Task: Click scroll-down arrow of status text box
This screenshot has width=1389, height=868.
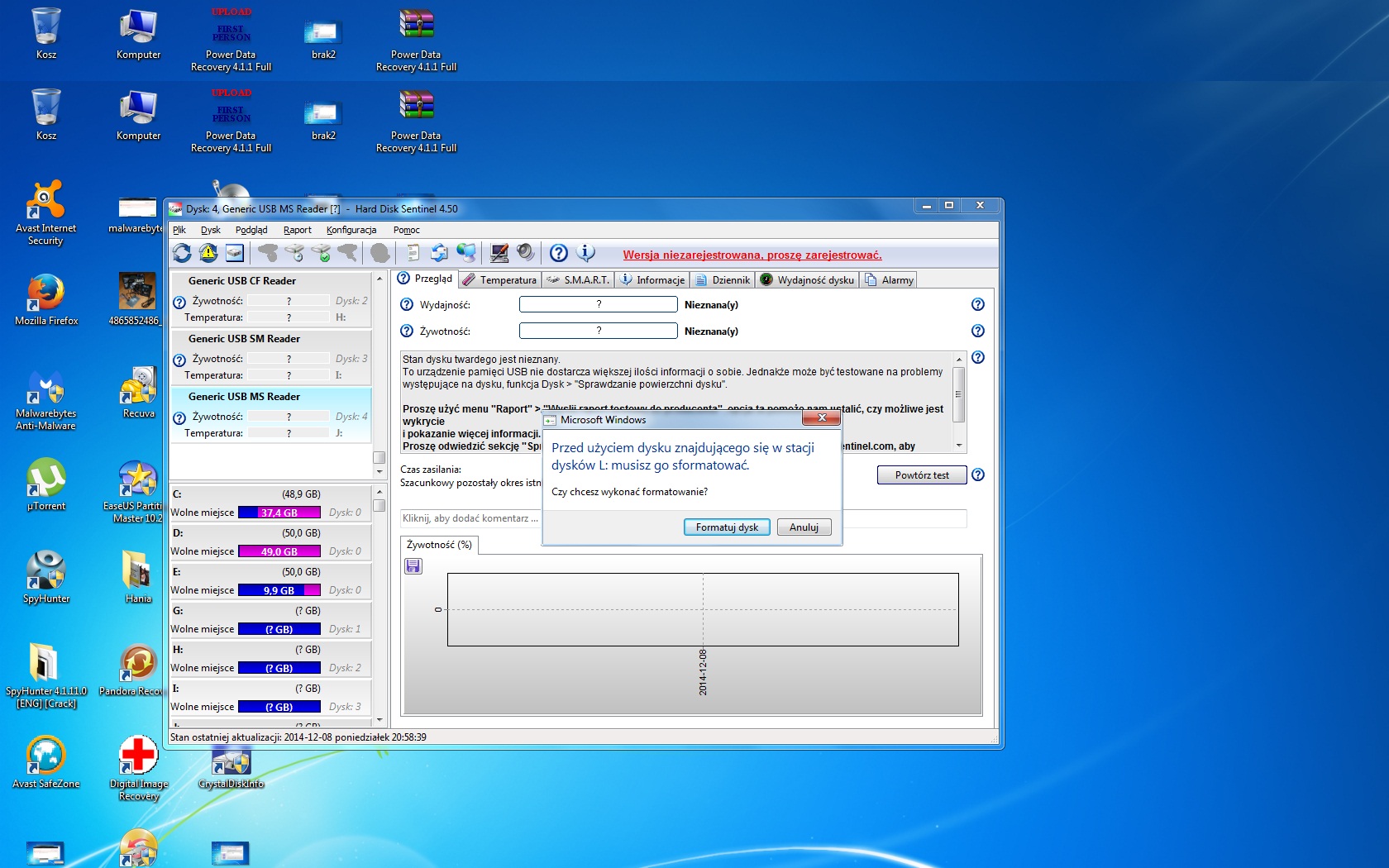Action: pos(959,446)
